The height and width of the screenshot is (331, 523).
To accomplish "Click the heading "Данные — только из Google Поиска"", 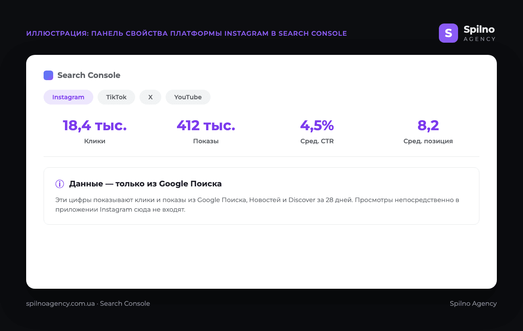I will point(146,184).
